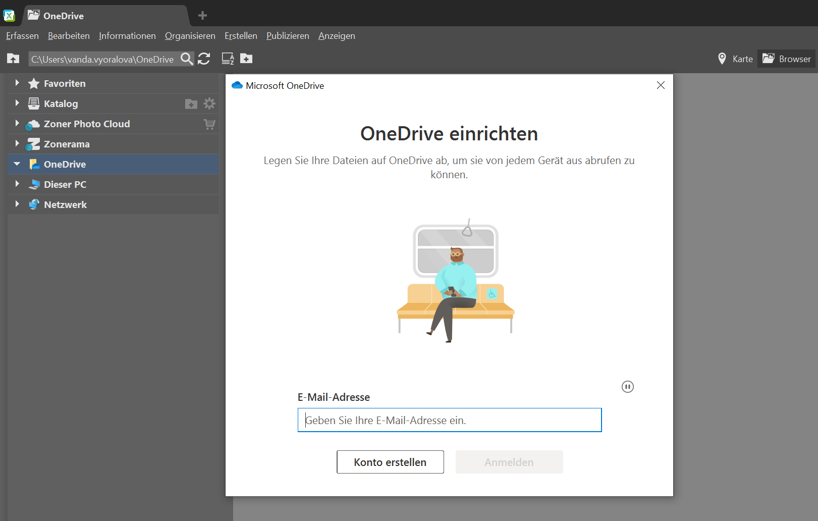
Task: Refresh the folder with the reload icon
Action: tap(204, 59)
